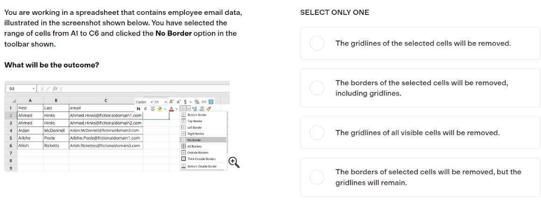Viewport: 541px width, 205px height.
Task: Click the magnifier zoom icon beside screenshot
Action: click(233, 162)
